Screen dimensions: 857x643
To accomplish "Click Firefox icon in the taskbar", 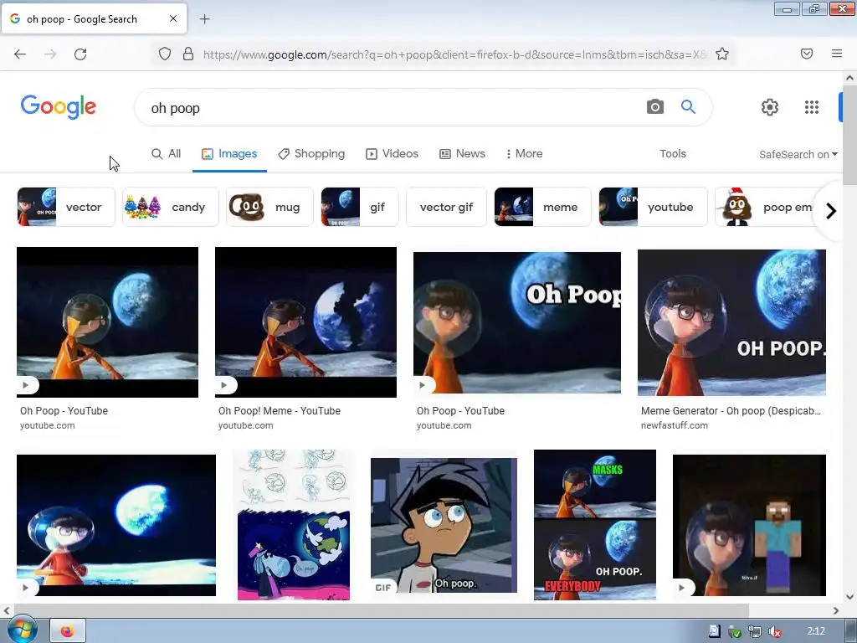I will tap(68, 631).
